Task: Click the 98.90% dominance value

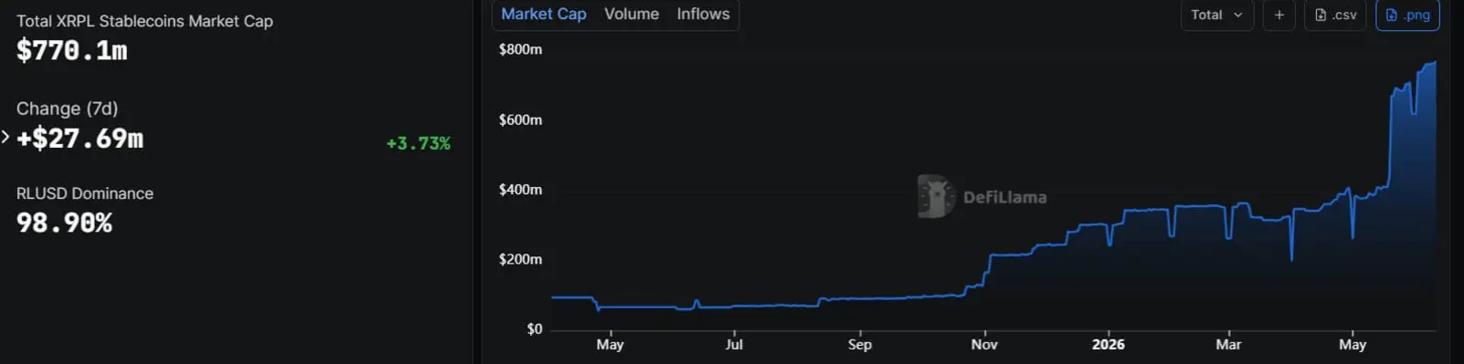Action: 64,223
